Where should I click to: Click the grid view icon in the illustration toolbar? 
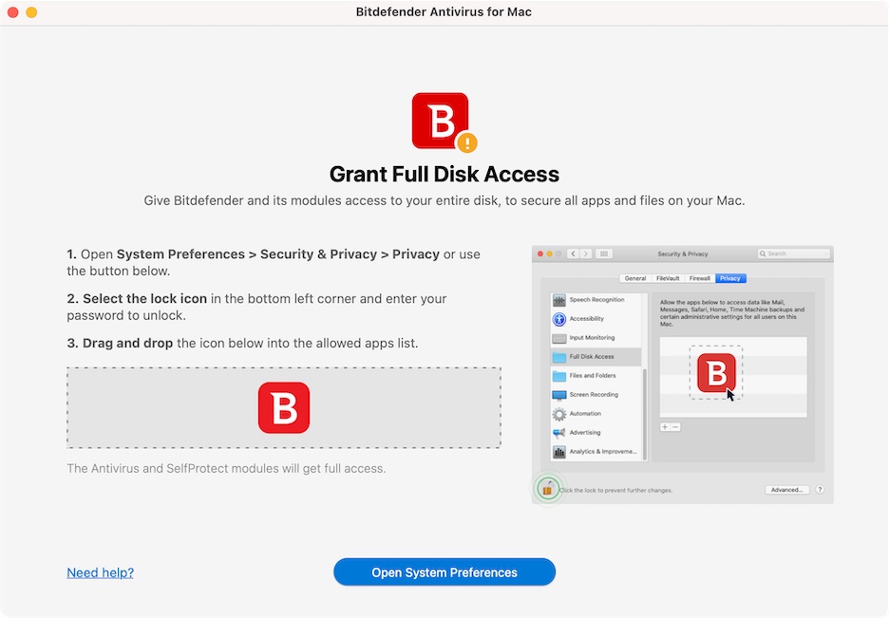[x=604, y=253]
